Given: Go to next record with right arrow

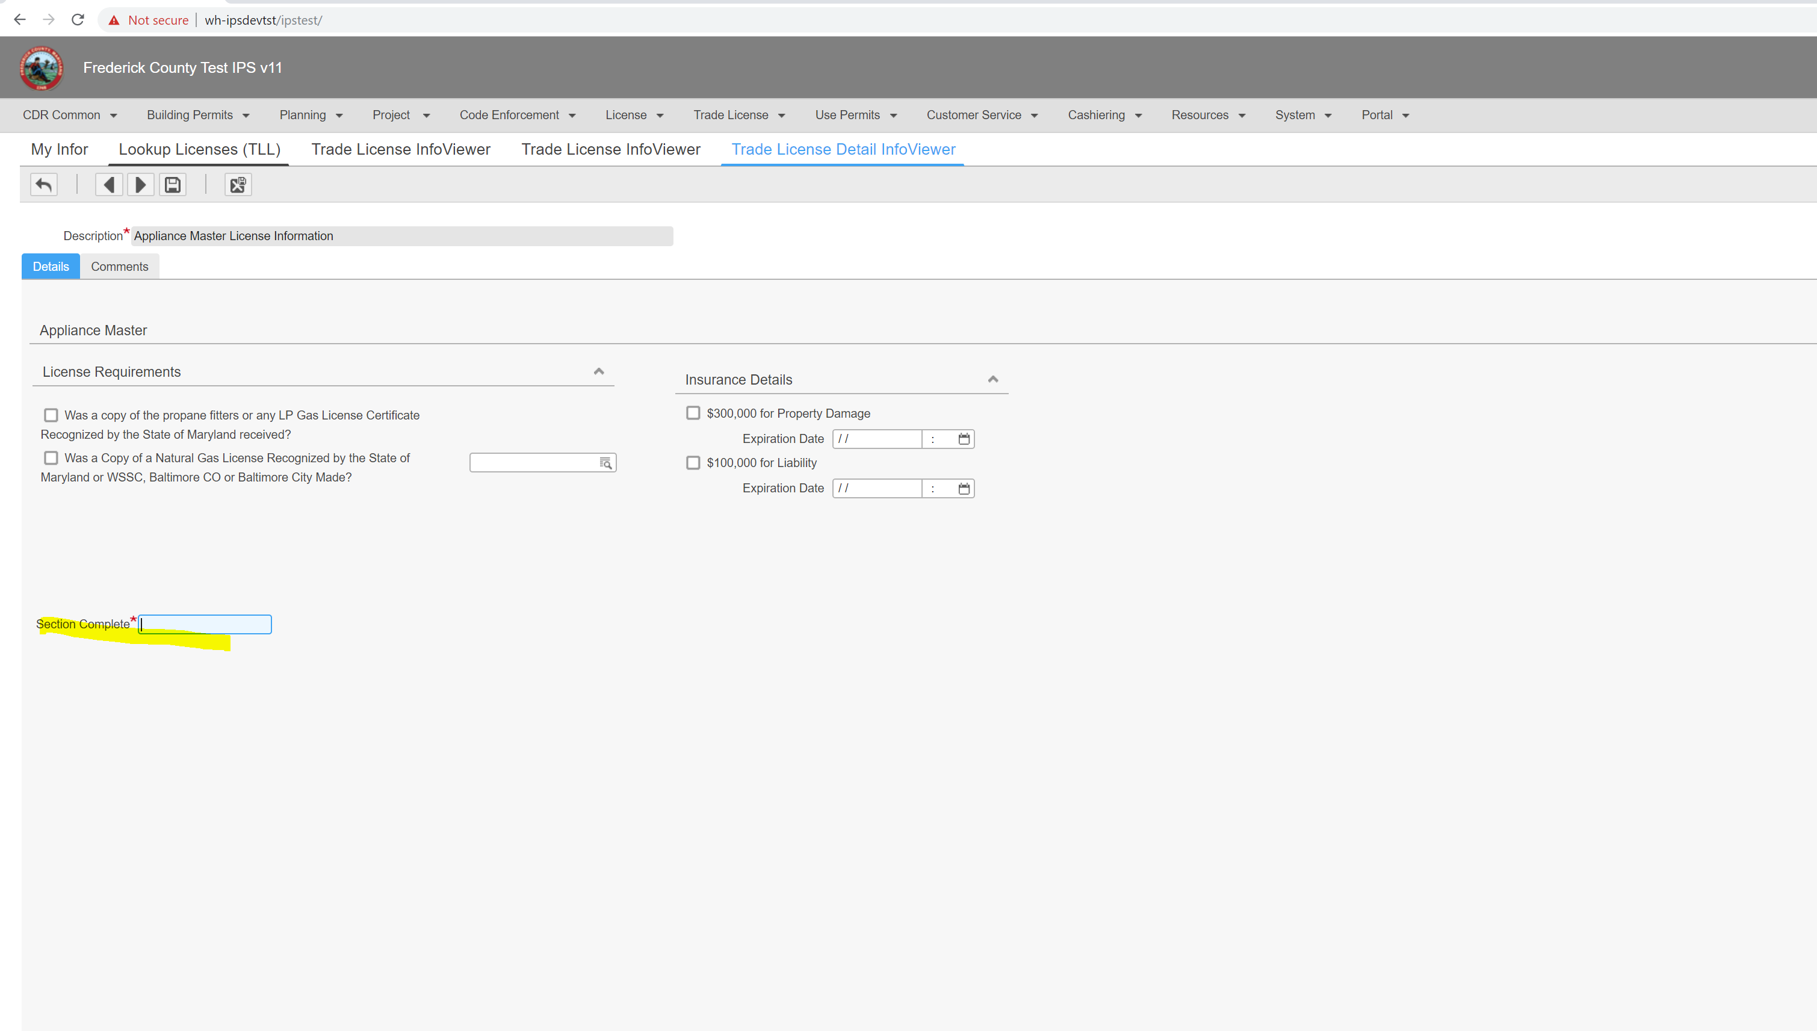Looking at the screenshot, I should coord(140,185).
